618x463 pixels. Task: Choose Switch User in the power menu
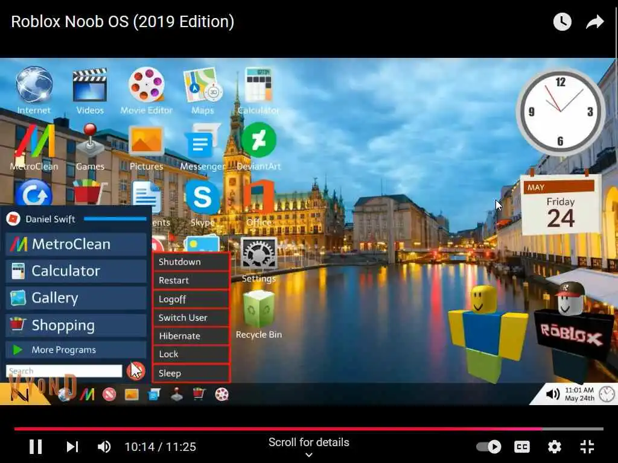coord(191,317)
